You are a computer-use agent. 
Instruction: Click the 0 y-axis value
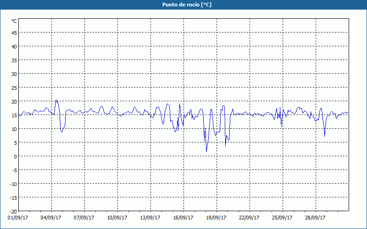[x=16, y=157]
